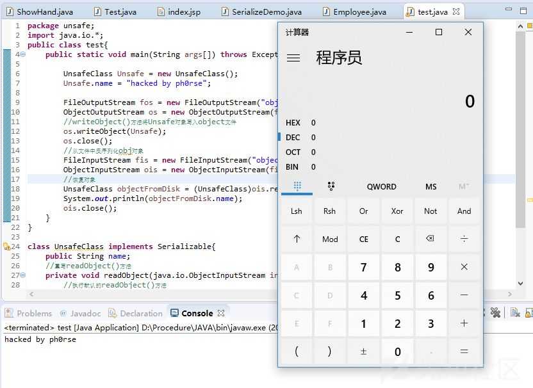The width and height of the screenshot is (533, 388).
Task: Open the ShowHand.java tab
Action: point(40,12)
